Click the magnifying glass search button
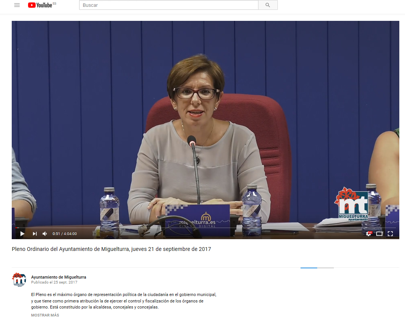The height and width of the screenshot is (318, 405). pyautogui.click(x=268, y=5)
